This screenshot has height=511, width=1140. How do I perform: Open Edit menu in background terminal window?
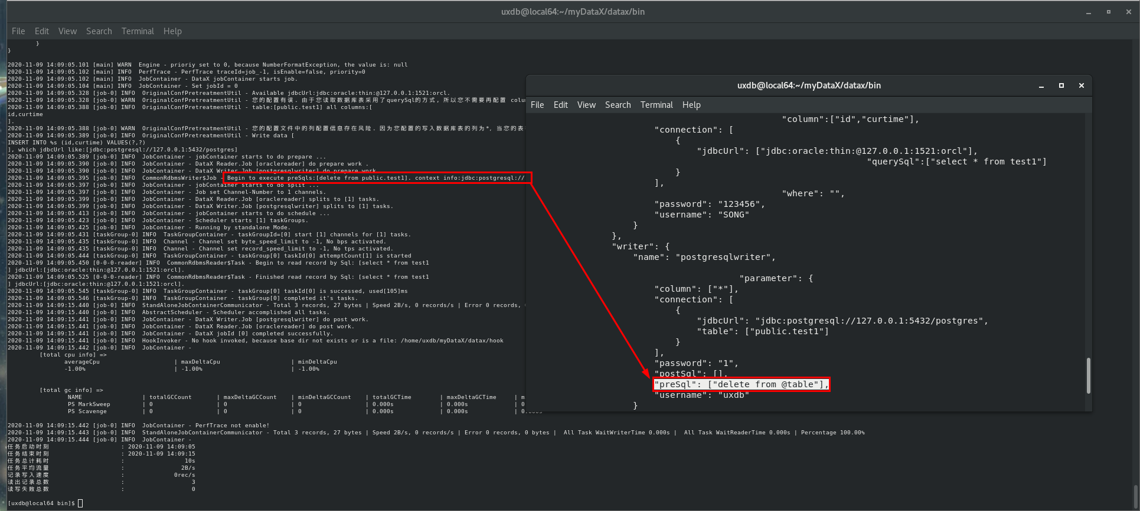41,31
